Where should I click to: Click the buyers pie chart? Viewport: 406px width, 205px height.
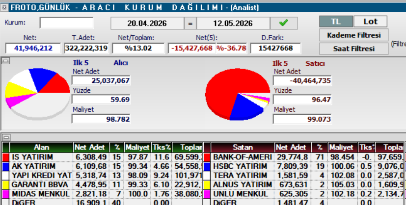[38, 94]
